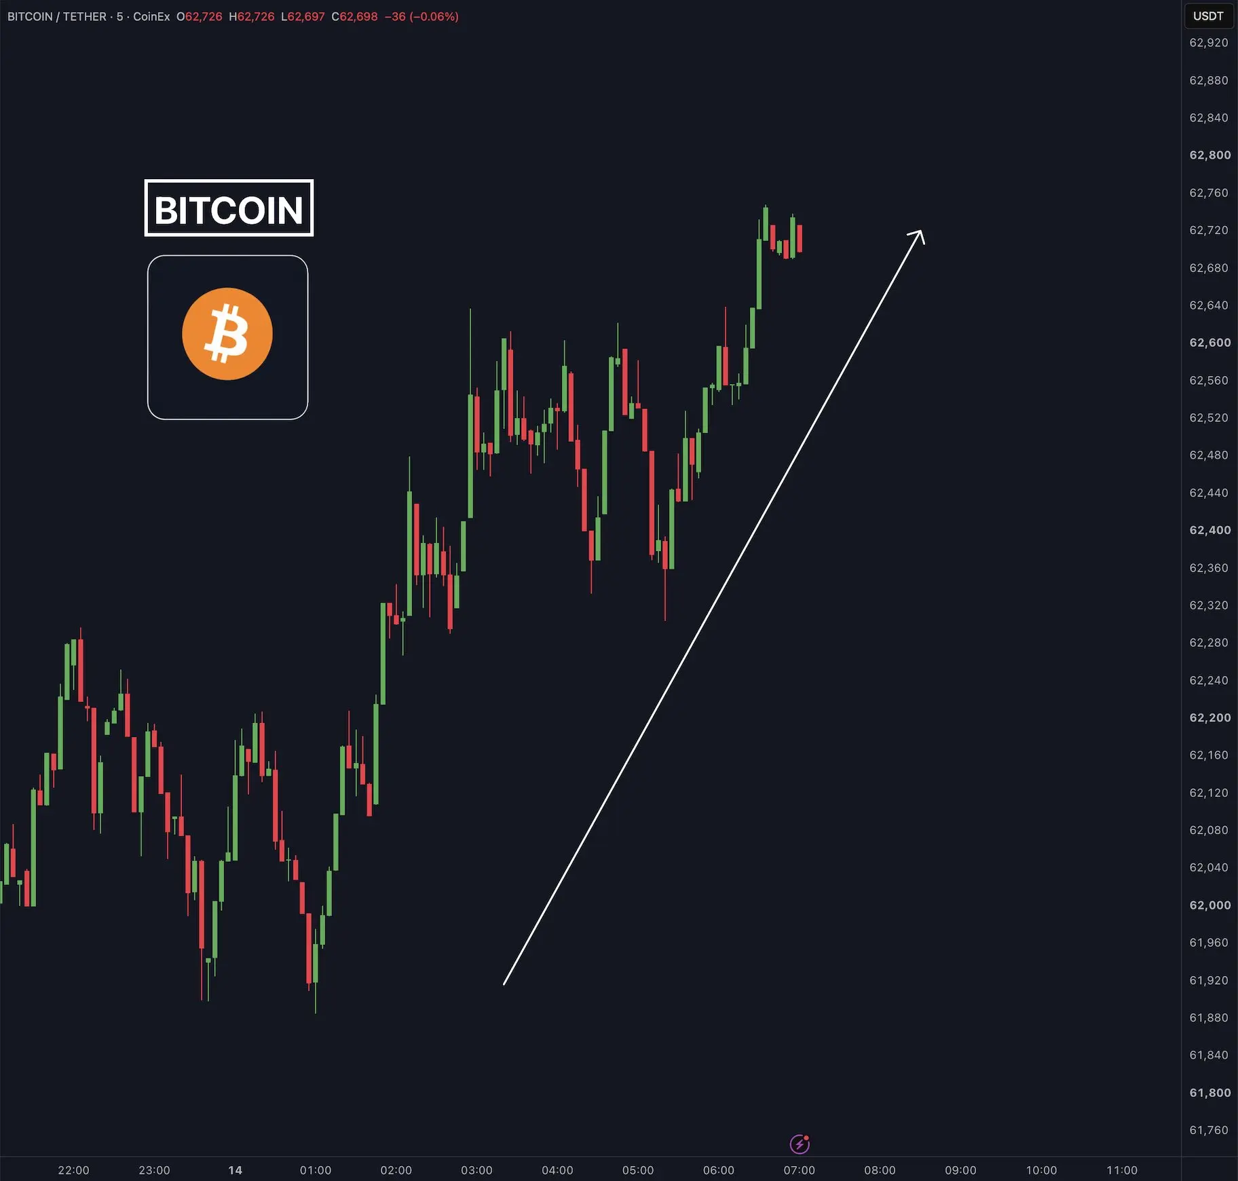Click the 62,000 price scale label
The width and height of the screenshot is (1238, 1181).
tap(1209, 905)
